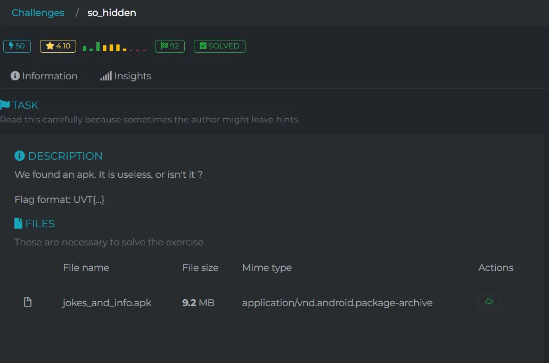Viewport: 549px width, 363px height.
Task: Click the SOLVED status badge
Action: pos(219,46)
